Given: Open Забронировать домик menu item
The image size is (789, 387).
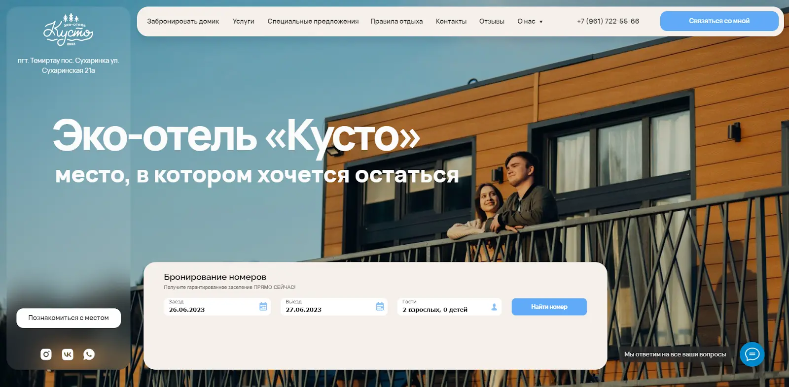Looking at the screenshot, I should pos(183,21).
